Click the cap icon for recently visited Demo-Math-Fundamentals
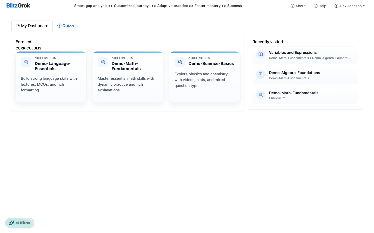Image resolution: width=374 pixels, height=233 pixels. (x=261, y=95)
